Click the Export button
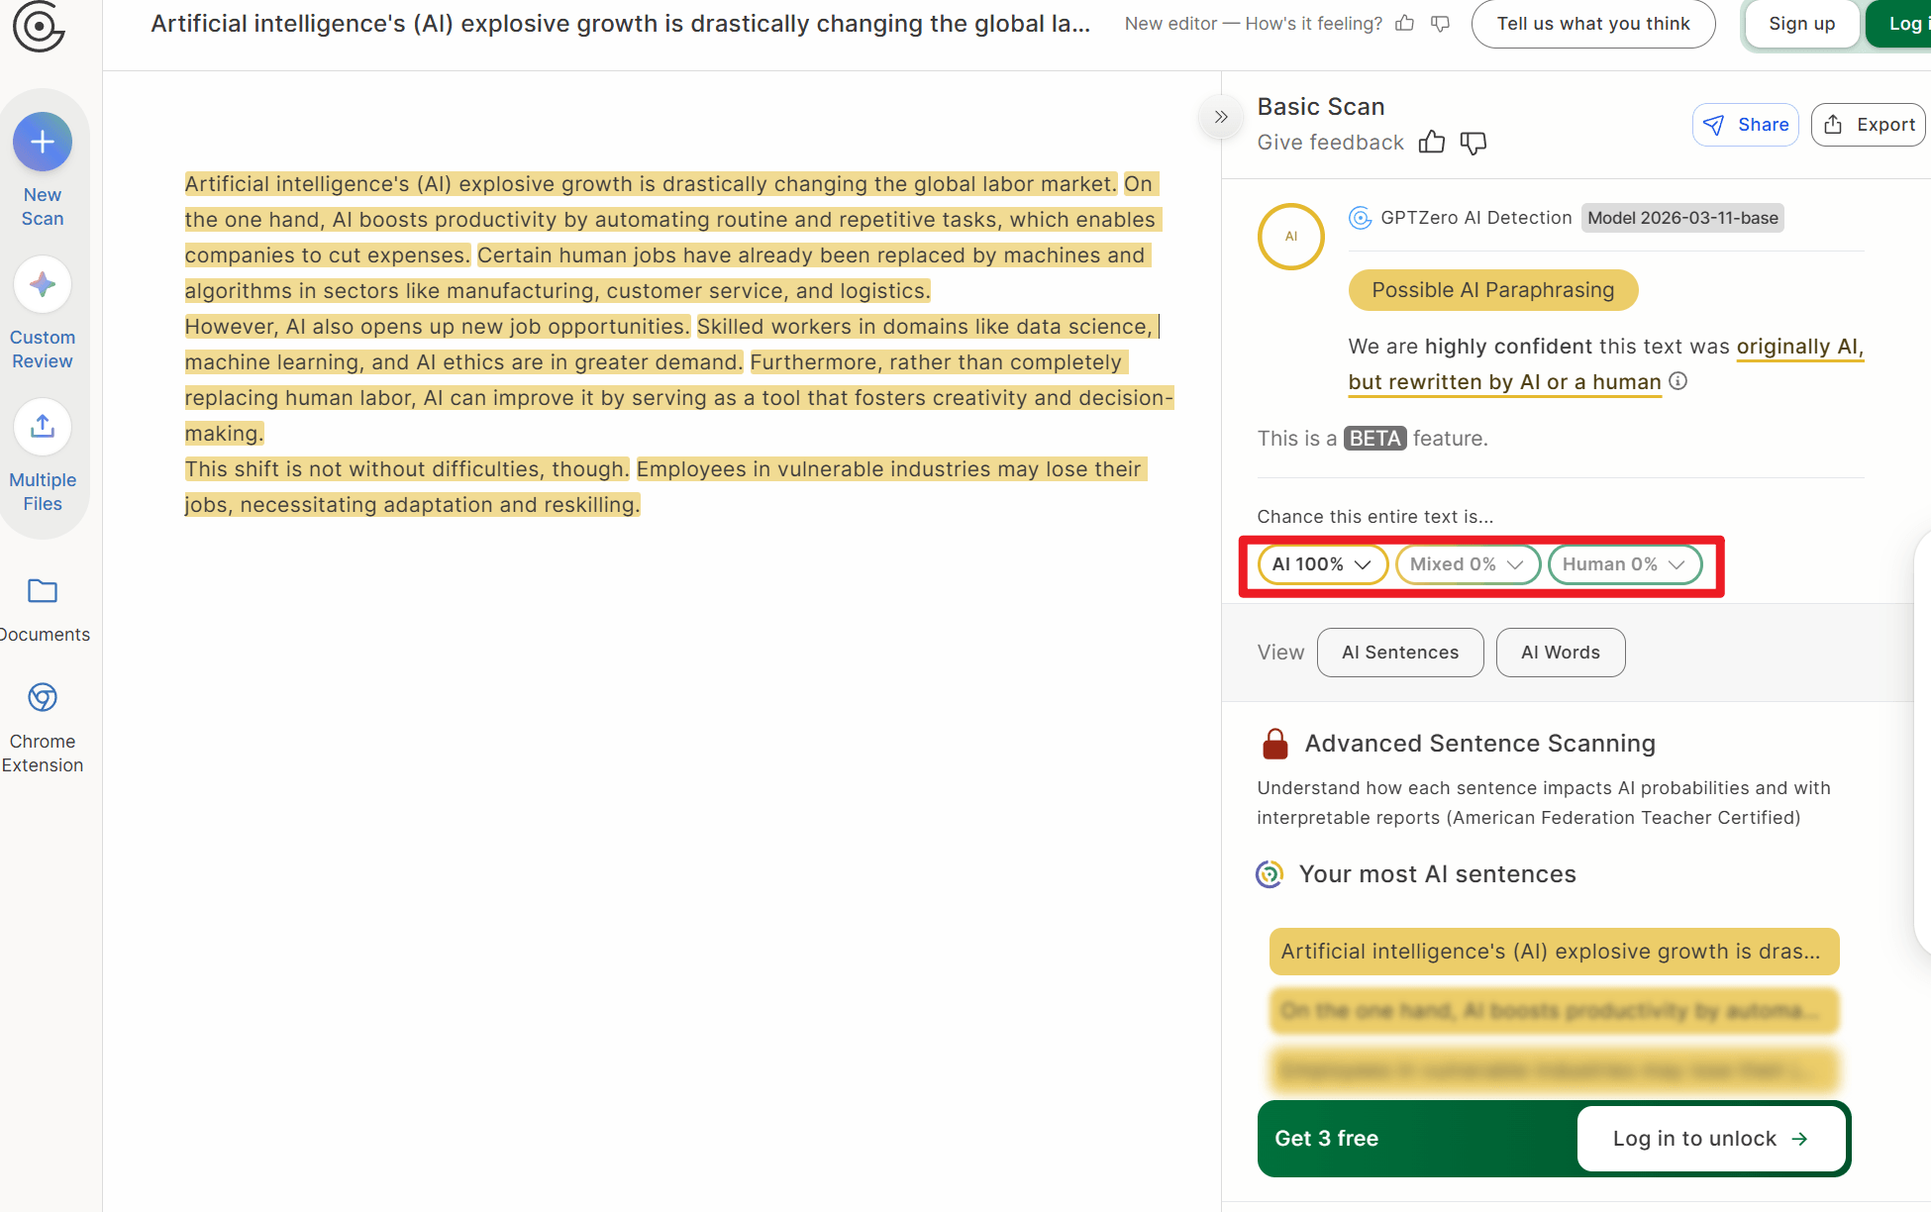This screenshot has width=1931, height=1212. pos(1869,125)
